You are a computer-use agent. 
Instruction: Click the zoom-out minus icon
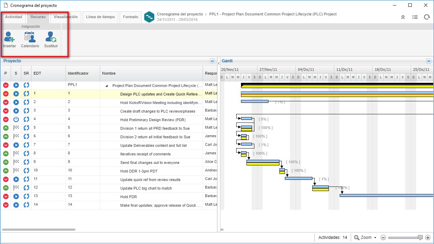click(383, 237)
